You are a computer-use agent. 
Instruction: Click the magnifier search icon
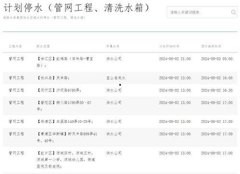(x=233, y=12)
